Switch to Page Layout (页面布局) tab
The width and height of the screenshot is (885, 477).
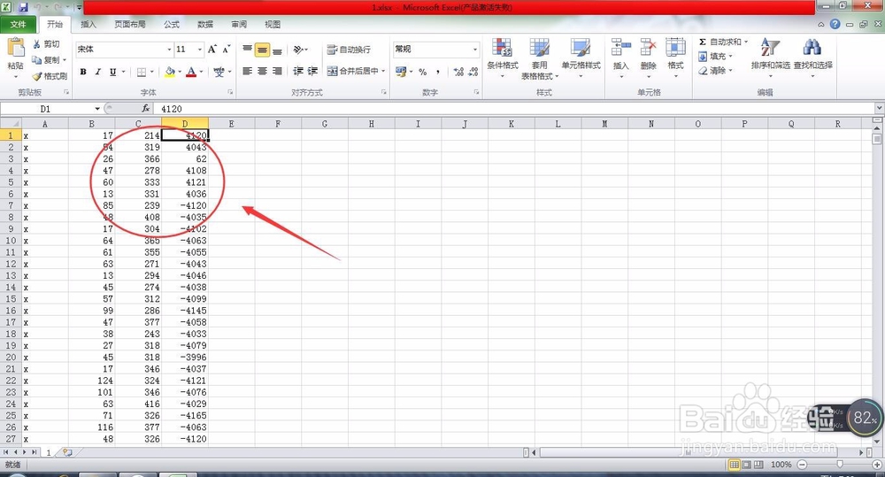pos(130,24)
